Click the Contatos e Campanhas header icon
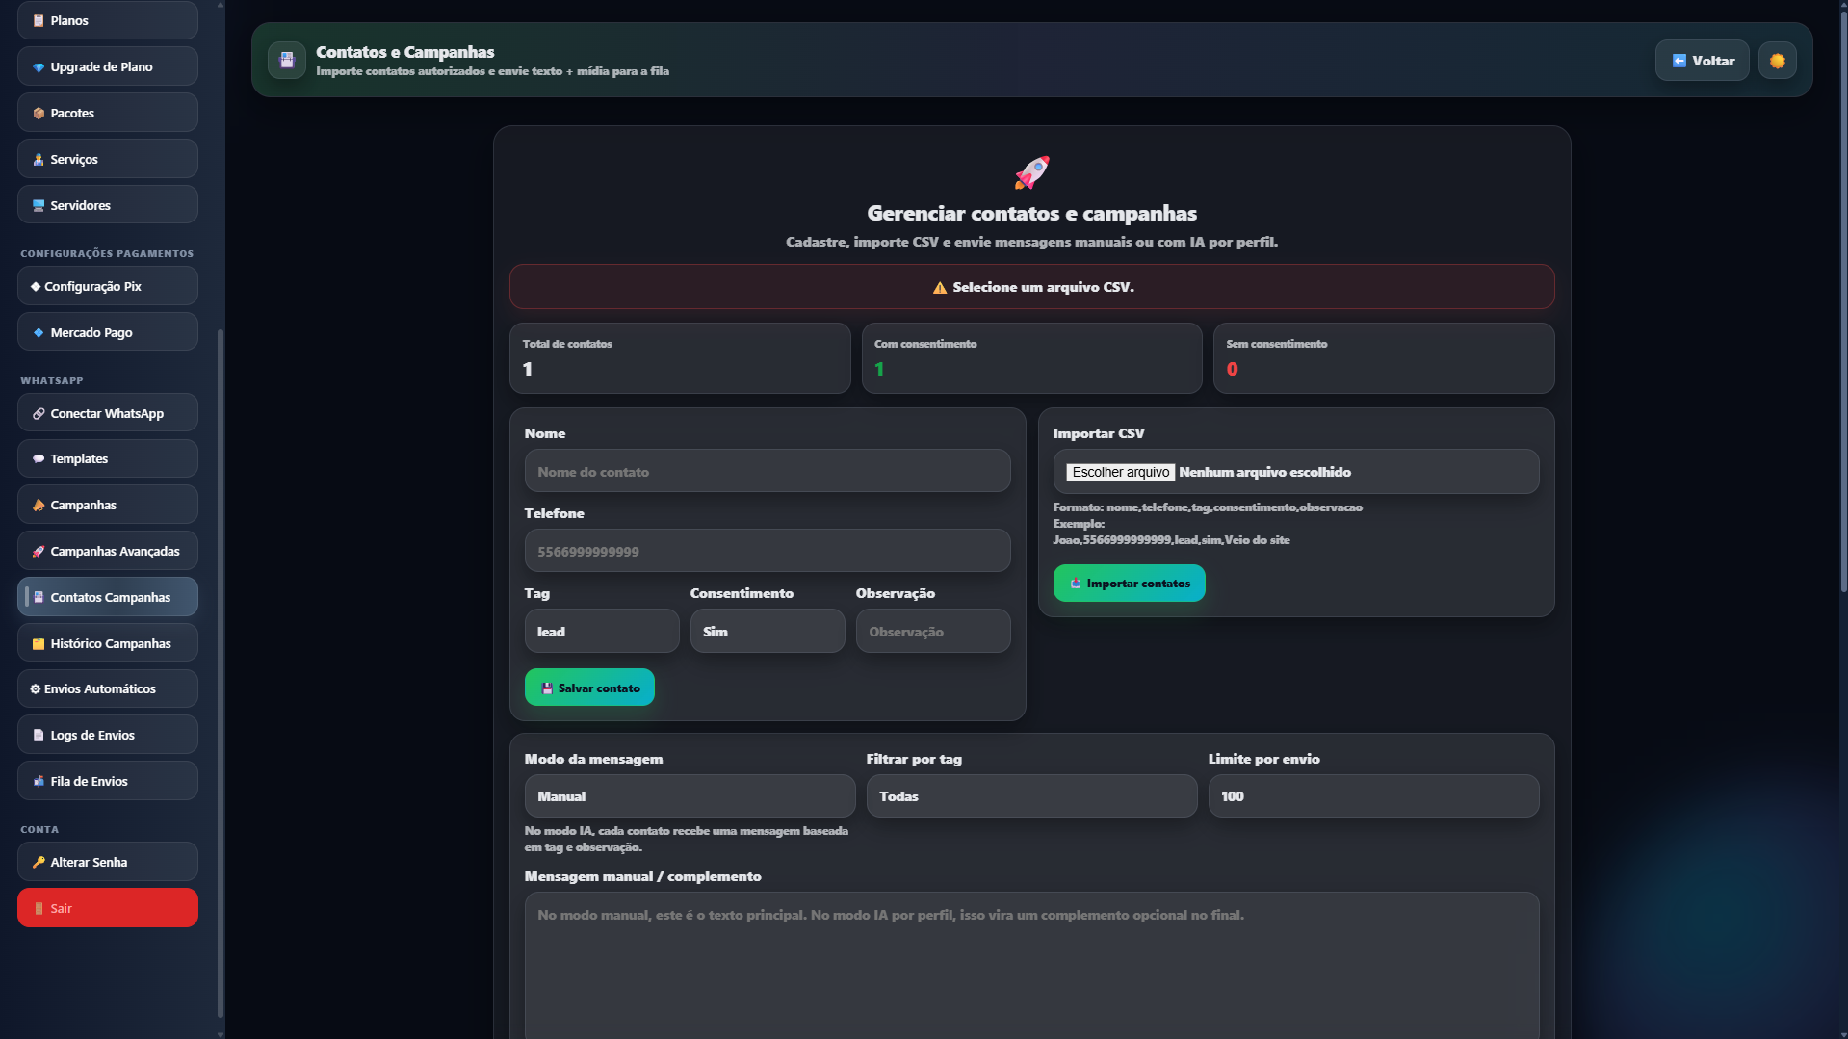This screenshot has height=1039, width=1848. (x=286, y=60)
